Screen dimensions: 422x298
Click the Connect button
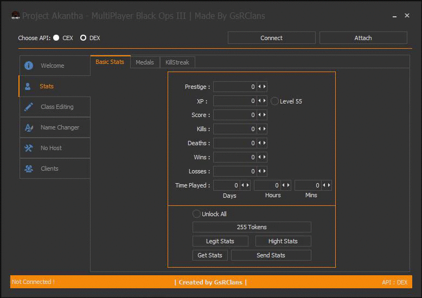pyautogui.click(x=272, y=38)
